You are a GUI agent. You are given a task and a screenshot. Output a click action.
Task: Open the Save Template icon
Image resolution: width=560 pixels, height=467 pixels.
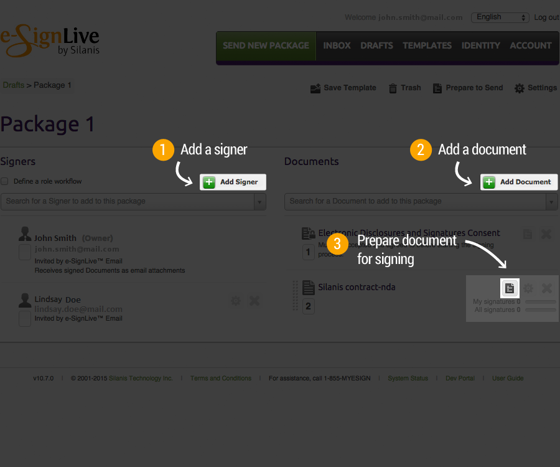316,88
